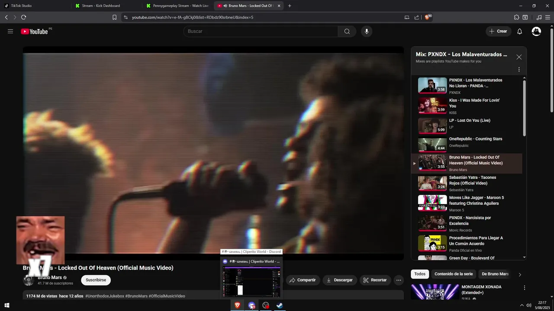554x311 pixels.
Task: Reload the page
Action: pos(23,17)
